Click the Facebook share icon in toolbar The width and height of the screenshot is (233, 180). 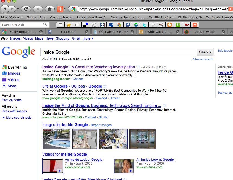[128, 25]
